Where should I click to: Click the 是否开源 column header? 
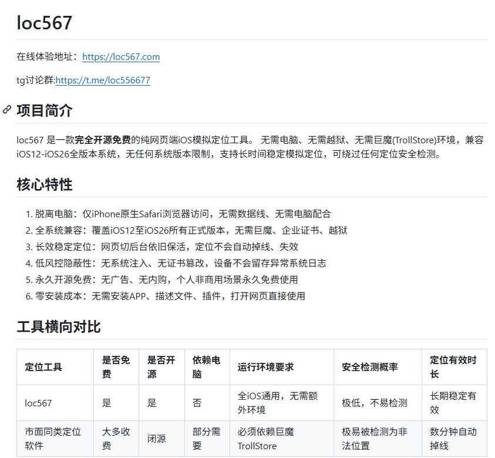point(161,367)
